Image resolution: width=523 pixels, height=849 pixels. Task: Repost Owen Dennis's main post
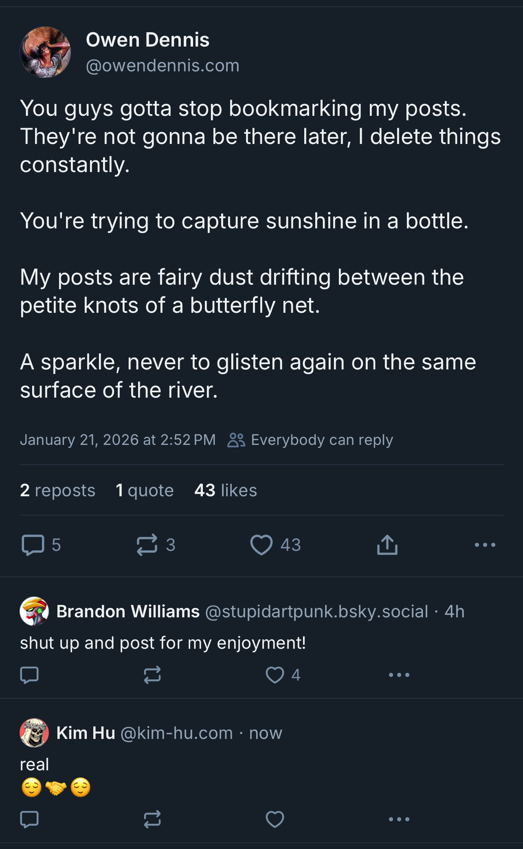click(x=147, y=545)
